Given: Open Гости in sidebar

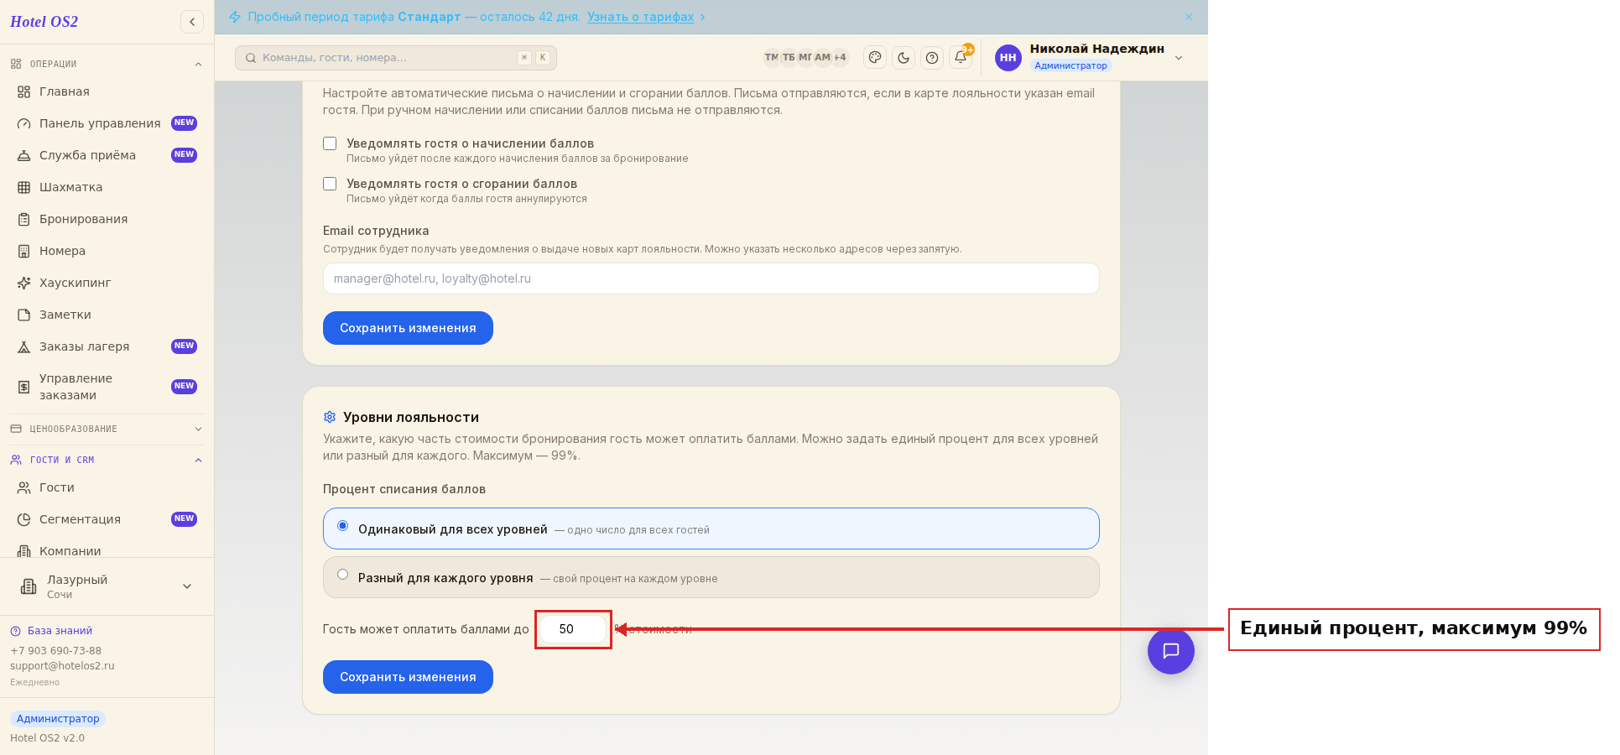Looking at the screenshot, I should coord(107,487).
